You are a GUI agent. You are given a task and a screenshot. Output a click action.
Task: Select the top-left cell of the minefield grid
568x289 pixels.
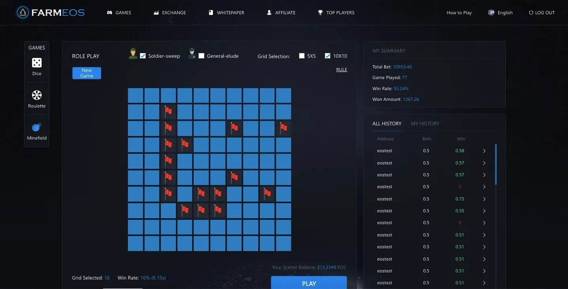135,96
